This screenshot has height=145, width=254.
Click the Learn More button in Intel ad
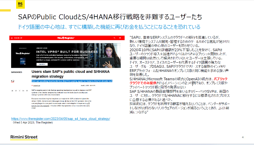click(x=42, y=64)
